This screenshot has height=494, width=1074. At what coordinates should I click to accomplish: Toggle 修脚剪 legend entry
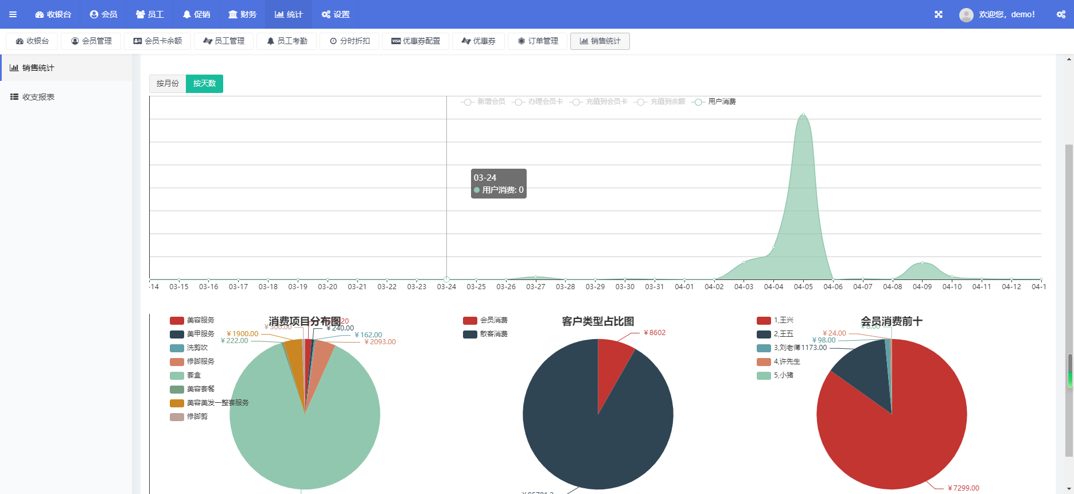coord(189,417)
